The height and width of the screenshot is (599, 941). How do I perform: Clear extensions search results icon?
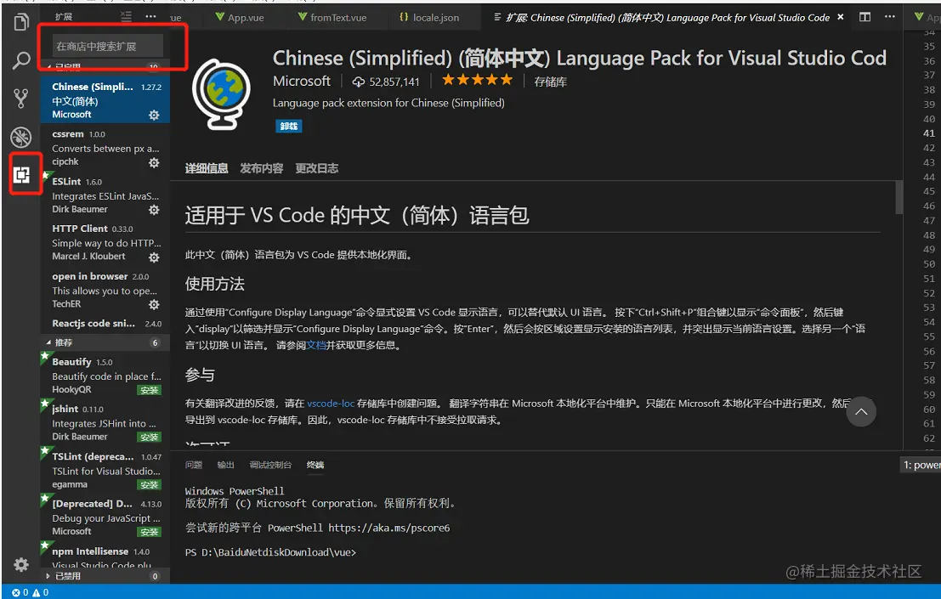(126, 17)
